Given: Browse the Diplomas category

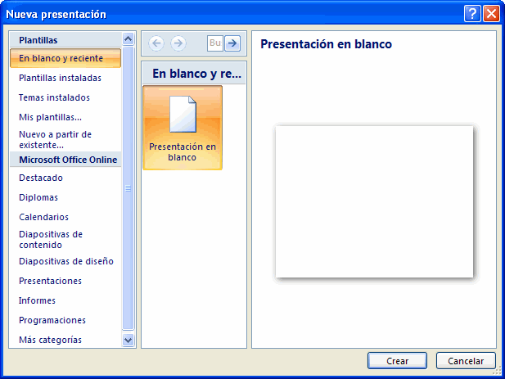Looking at the screenshot, I should 38,197.
